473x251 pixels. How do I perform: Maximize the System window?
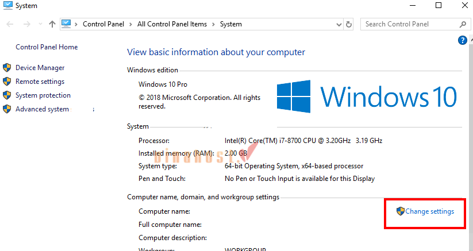439,5
